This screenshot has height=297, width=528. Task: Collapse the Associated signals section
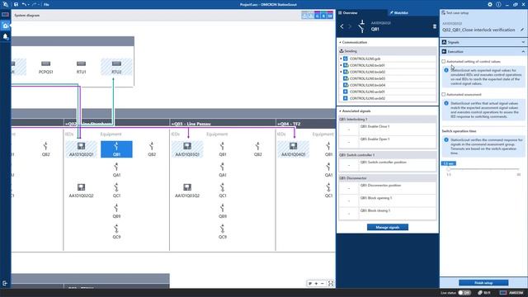coord(340,111)
